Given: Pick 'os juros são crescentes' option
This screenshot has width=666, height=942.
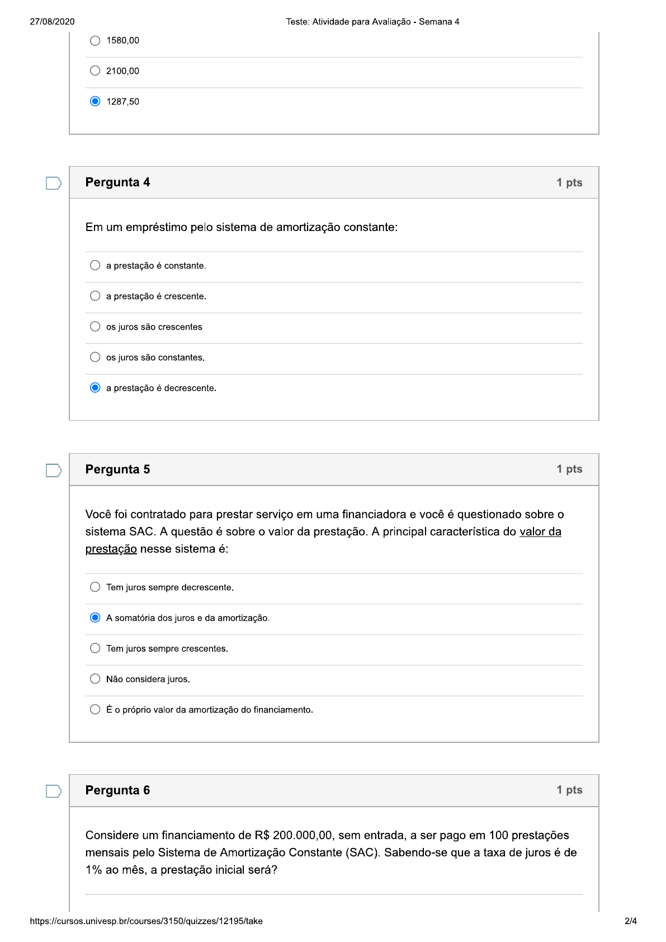Looking at the screenshot, I should pos(95,327).
